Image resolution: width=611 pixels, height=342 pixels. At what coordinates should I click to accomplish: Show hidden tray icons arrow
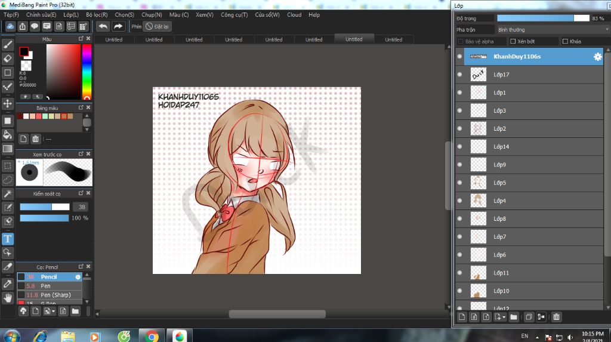[537, 337]
